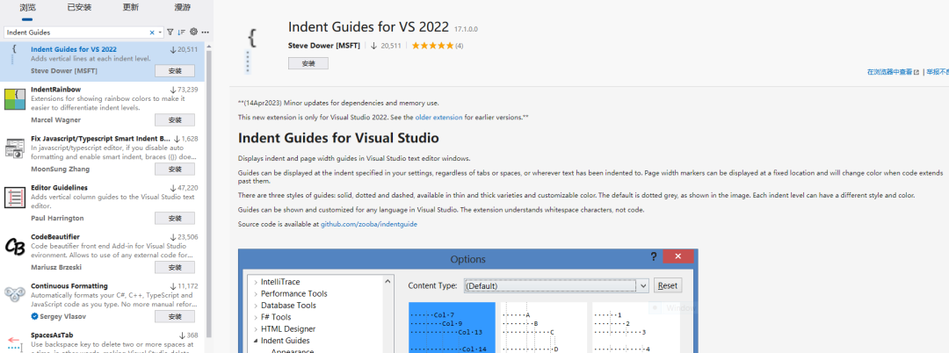The width and height of the screenshot is (949, 353).
Task: Click the Steve Dower [MSFT] author in details
Action: [324, 46]
